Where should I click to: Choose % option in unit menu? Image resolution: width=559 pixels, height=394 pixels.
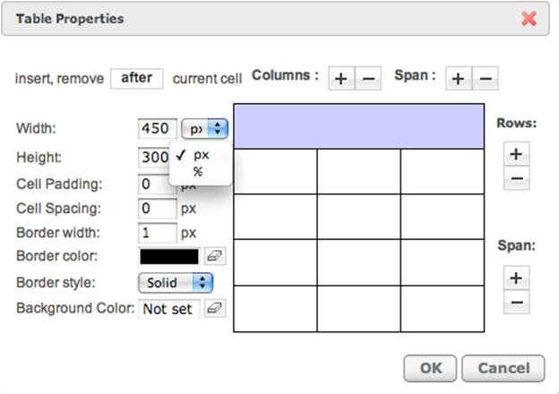pyautogui.click(x=198, y=172)
